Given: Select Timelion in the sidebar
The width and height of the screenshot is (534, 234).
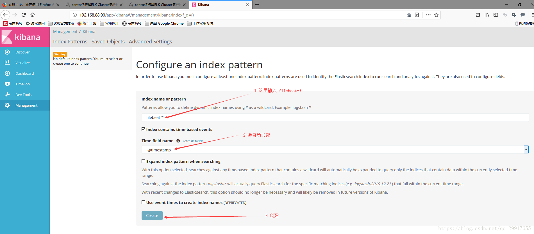Looking at the screenshot, I should 25,84.
